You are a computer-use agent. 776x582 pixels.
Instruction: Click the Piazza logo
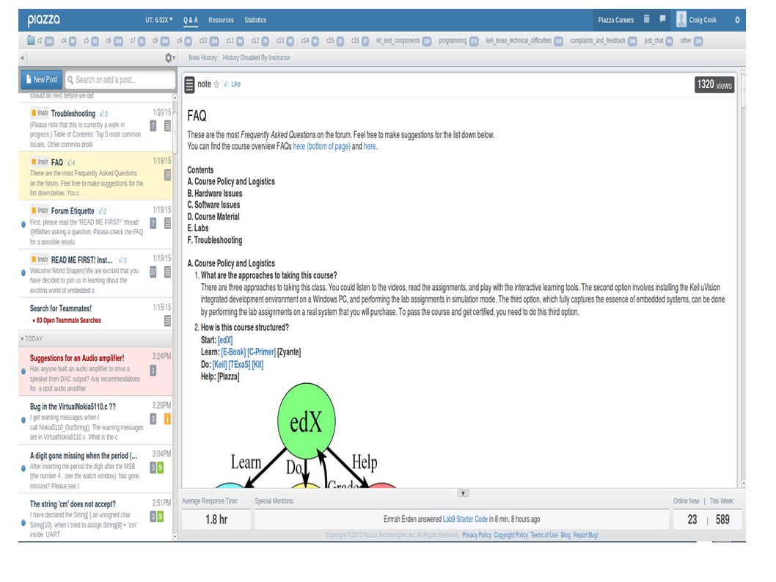point(43,20)
